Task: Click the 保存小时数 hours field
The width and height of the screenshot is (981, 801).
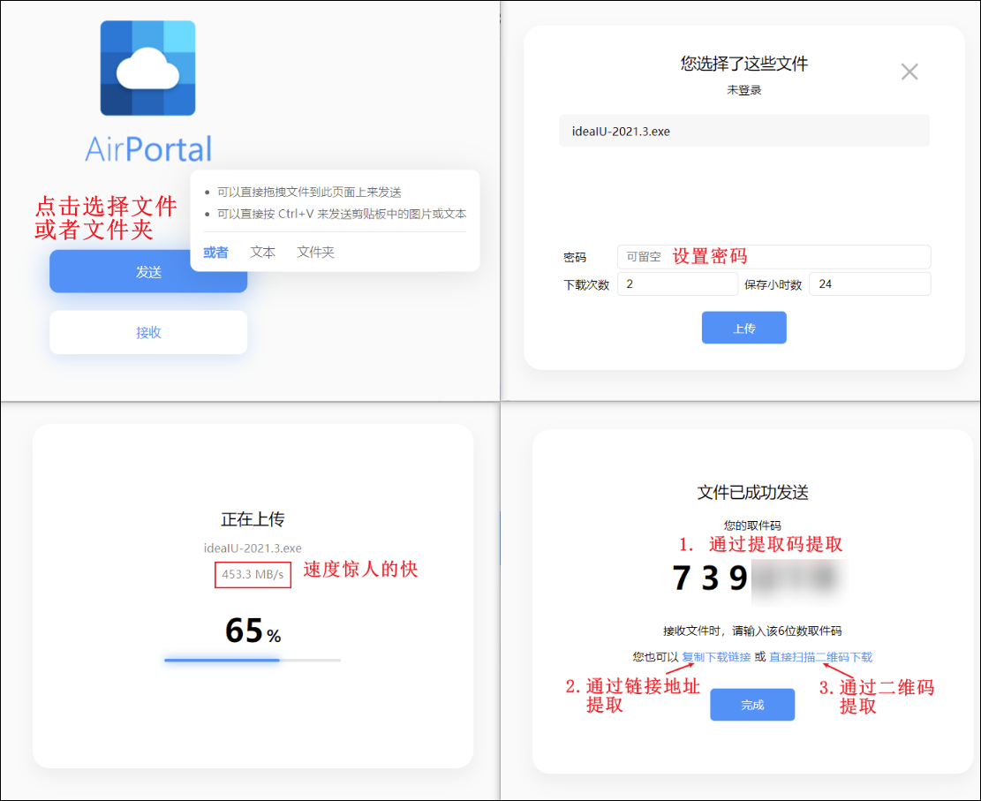Action: click(x=870, y=284)
